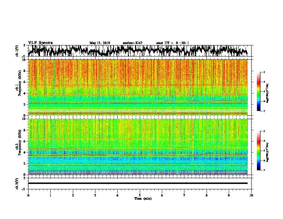Click time axis tick label '3'
This screenshot has width=283, height=219.
click(x=95, y=195)
